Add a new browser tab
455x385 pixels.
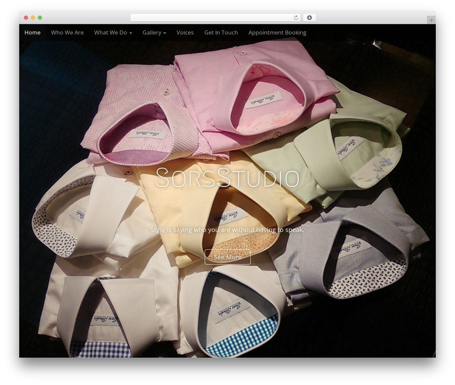[x=431, y=20]
